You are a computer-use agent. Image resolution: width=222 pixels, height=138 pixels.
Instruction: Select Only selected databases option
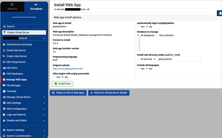(157, 35)
